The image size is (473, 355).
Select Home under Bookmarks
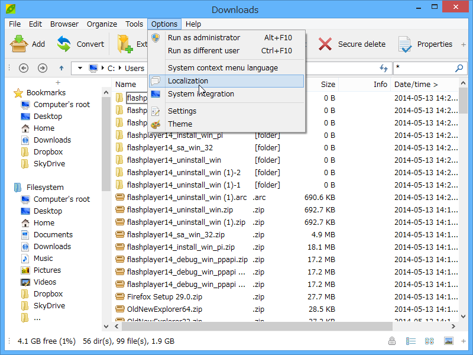click(38, 128)
